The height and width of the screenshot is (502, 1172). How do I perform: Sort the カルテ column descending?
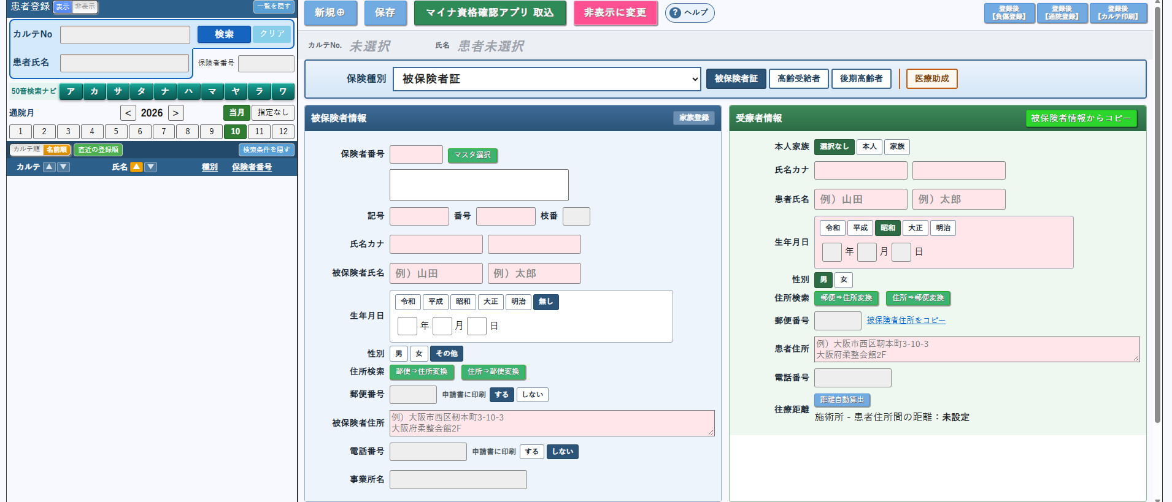(x=64, y=167)
